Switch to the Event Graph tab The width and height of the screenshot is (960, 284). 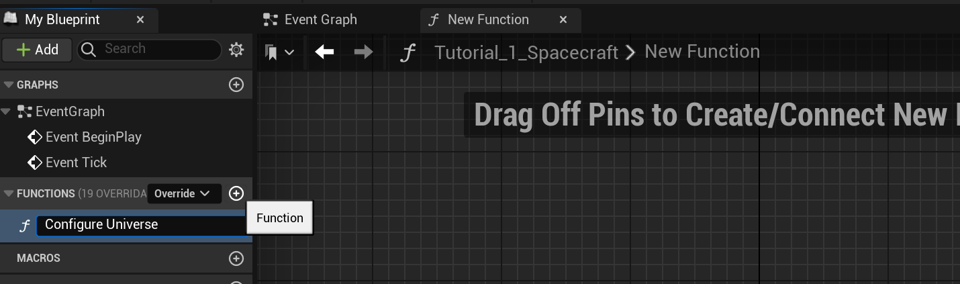[x=320, y=19]
